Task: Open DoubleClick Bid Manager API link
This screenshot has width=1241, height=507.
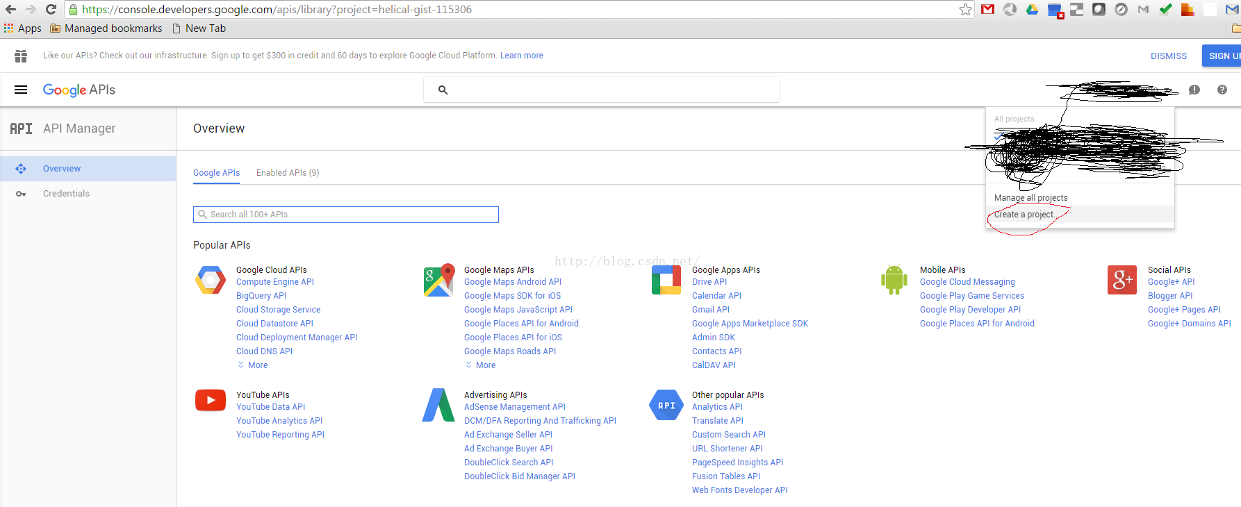Action: 520,476
